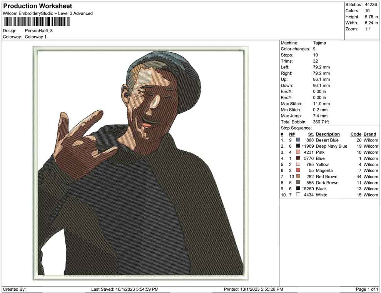Click the Magenta row color swatch
The width and height of the screenshot is (381, 293).
[x=298, y=170]
